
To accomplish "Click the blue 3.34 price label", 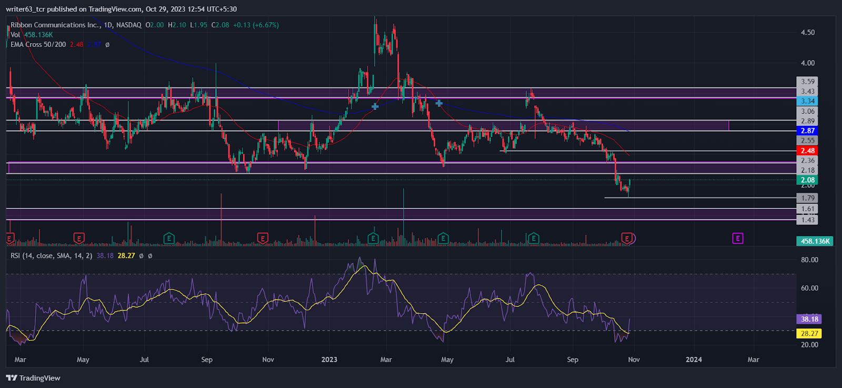I will point(808,101).
